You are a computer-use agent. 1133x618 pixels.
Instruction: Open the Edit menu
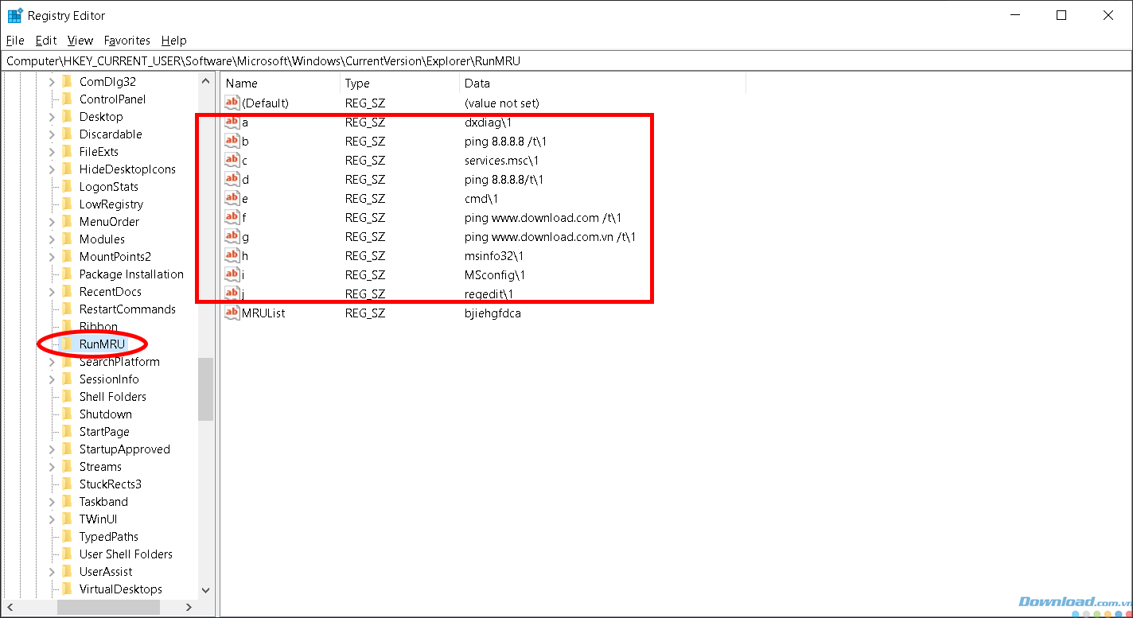46,41
